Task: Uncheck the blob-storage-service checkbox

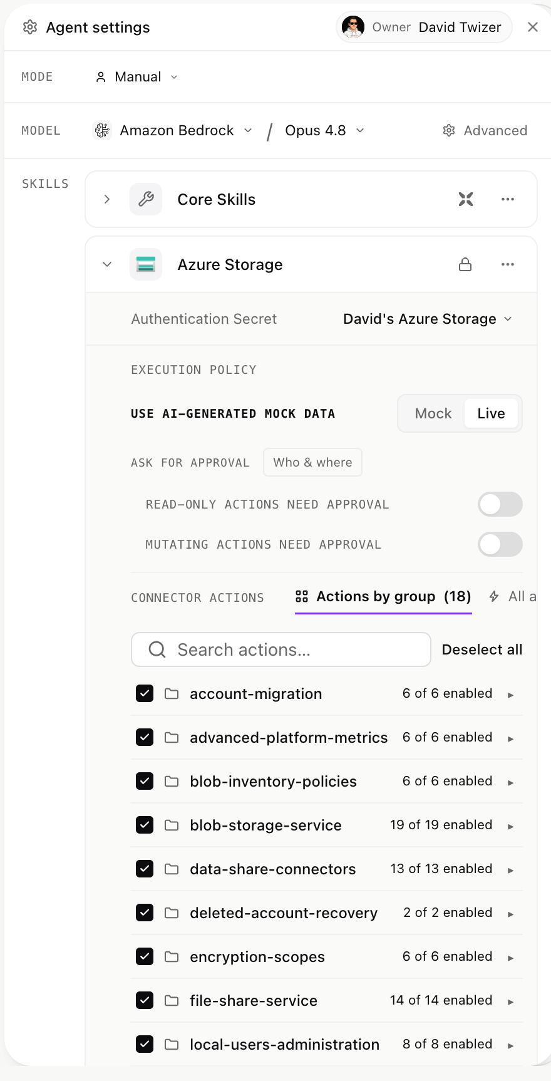Action: [145, 825]
